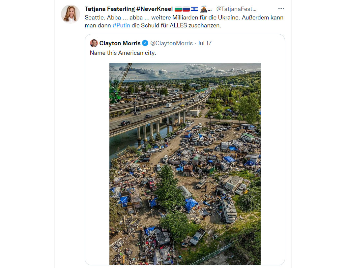Screen dimensions: 346x268
Task: Click the 'Name this American city.' text
Action: click(x=123, y=53)
